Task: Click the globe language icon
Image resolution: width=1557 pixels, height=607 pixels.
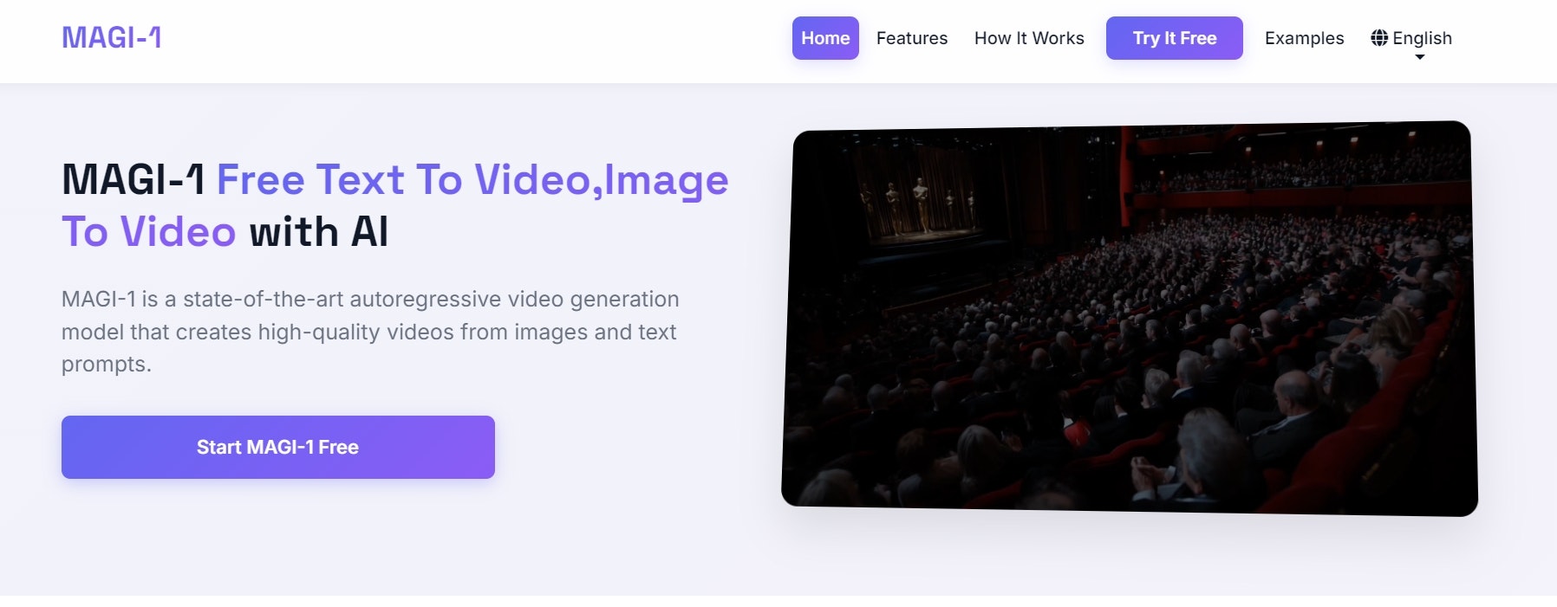Action: (x=1379, y=38)
